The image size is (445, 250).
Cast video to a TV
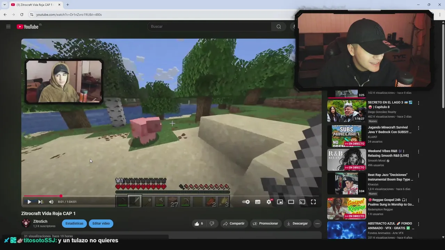(302, 202)
